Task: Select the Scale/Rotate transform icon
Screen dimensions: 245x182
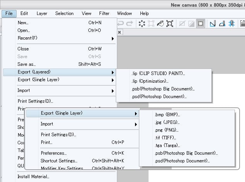Action: pos(151,24)
